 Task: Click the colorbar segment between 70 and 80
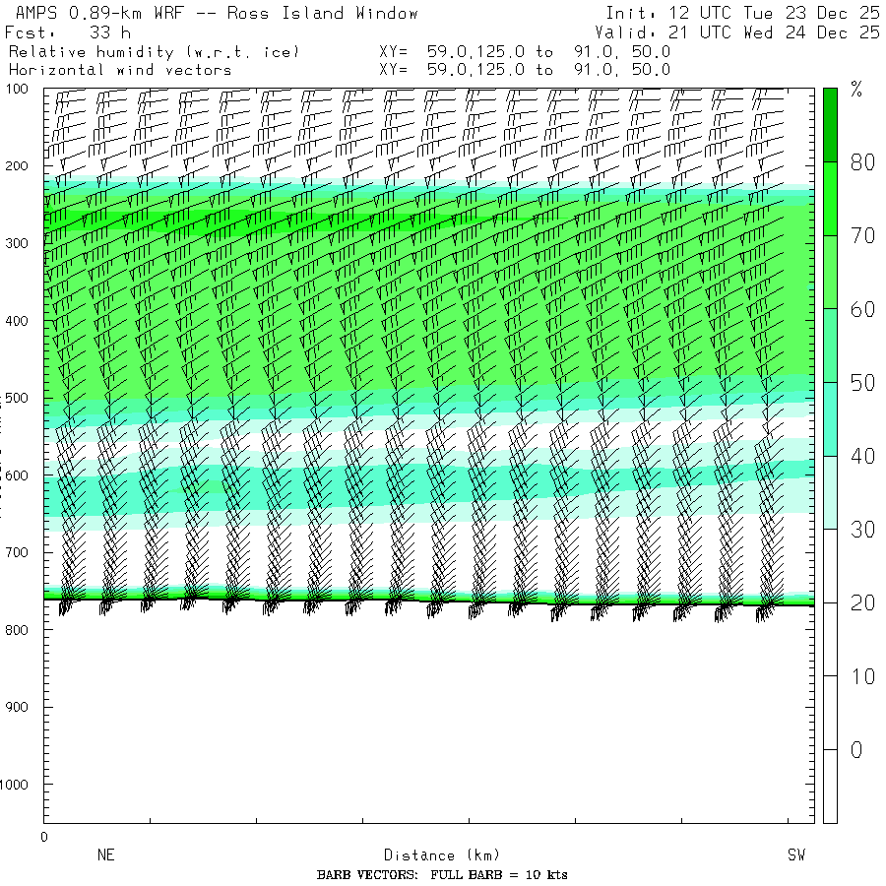830,199
